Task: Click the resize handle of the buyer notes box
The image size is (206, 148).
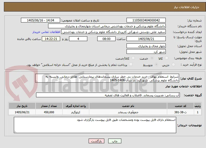Action: pyautogui.click(x=15, y=132)
